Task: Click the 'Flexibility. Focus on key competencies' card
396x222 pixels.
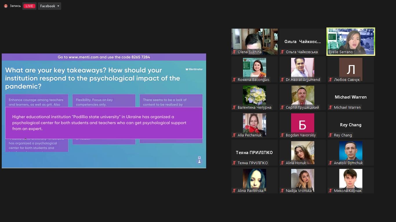Action: pyautogui.click(x=104, y=101)
